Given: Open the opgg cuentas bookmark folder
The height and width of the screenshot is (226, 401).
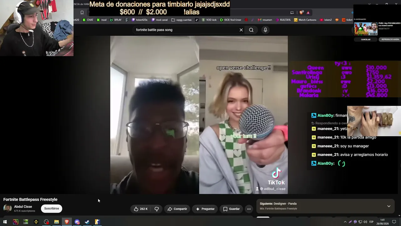Looking at the screenshot, I should (181, 20).
